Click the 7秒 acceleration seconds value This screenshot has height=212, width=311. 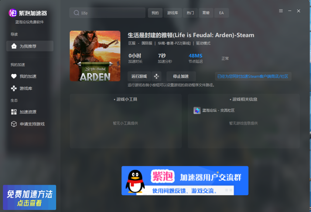162,56
